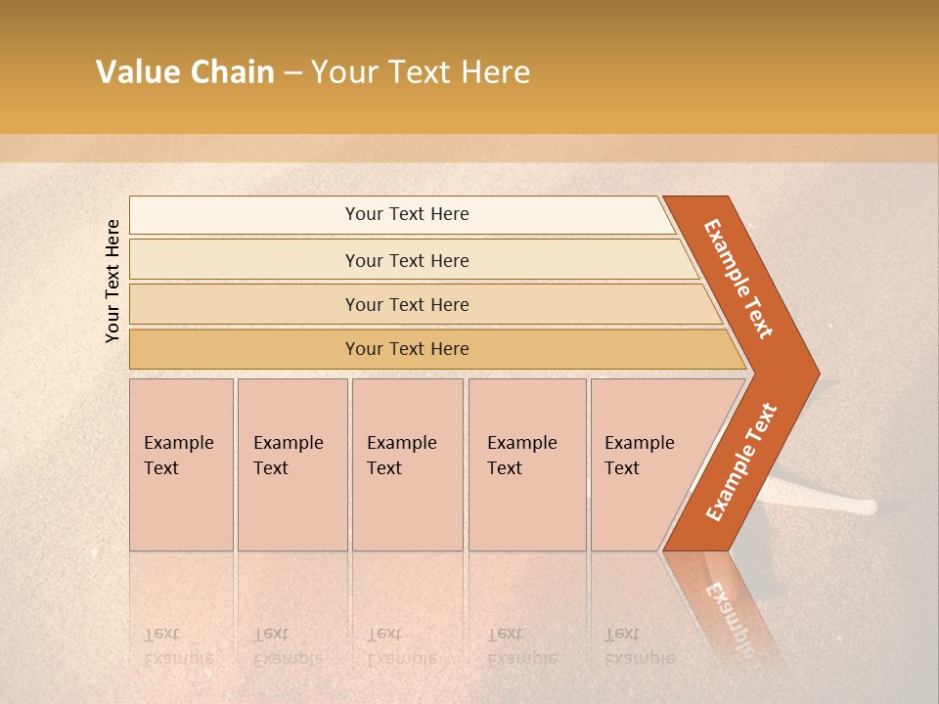Select the fourth Example Text box
Screen dimensions: 939x704
coord(527,464)
